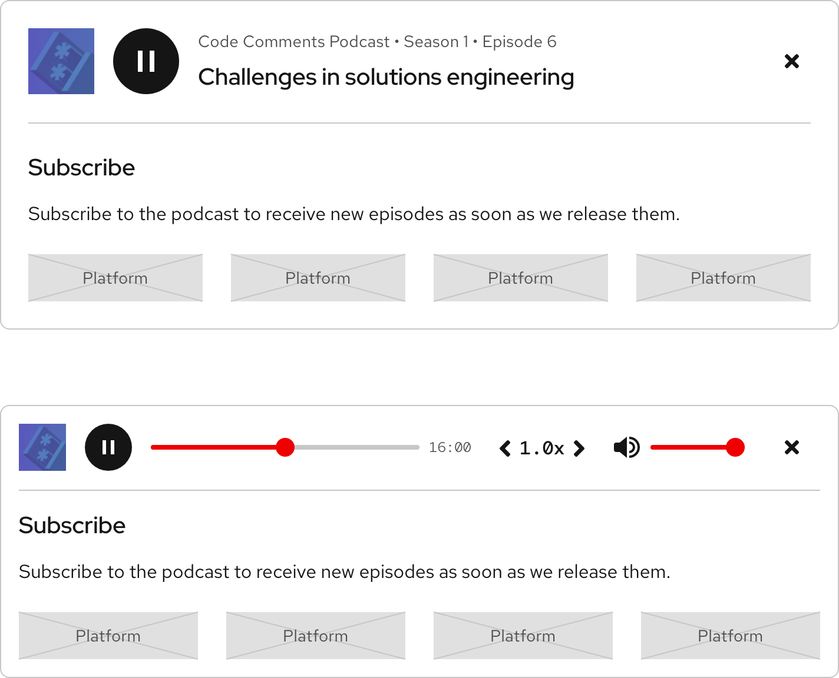Increase playback speed with right chevron

point(580,448)
